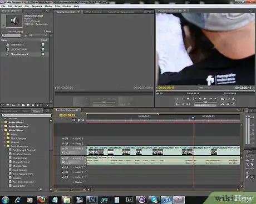Viewport: 256px width, 204px height.
Task: Click the Color Correction folder icon
Action: click(x=8, y=146)
